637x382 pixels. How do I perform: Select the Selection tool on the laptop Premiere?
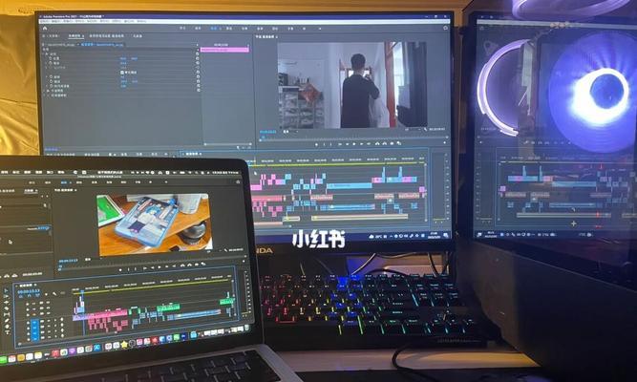point(6,290)
